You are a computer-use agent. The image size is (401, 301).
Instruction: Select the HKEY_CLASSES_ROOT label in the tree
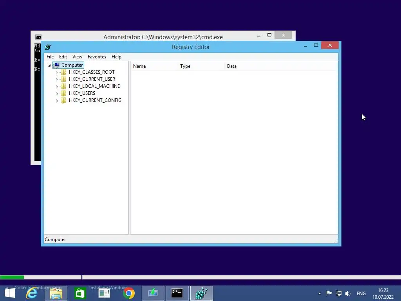(x=92, y=72)
